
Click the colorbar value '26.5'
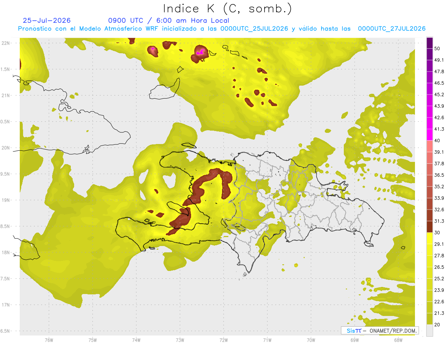(439, 267)
